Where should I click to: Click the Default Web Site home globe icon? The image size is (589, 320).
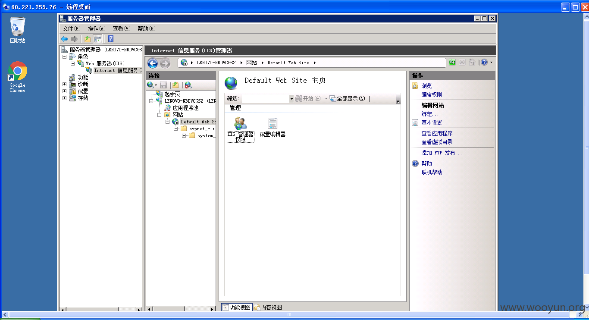231,82
